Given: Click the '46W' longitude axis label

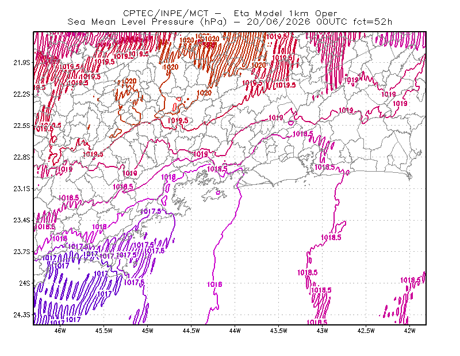Looking at the screenshot, I should tap(60, 331).
